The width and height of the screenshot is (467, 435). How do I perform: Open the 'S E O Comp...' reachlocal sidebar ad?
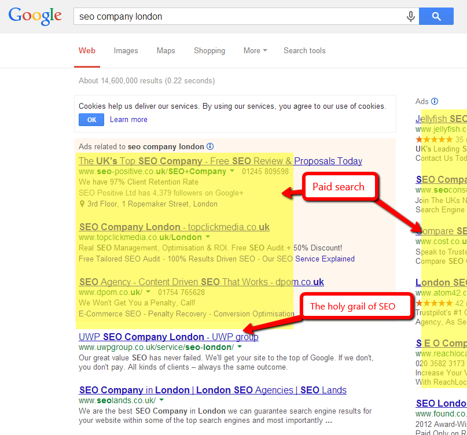coord(441,343)
